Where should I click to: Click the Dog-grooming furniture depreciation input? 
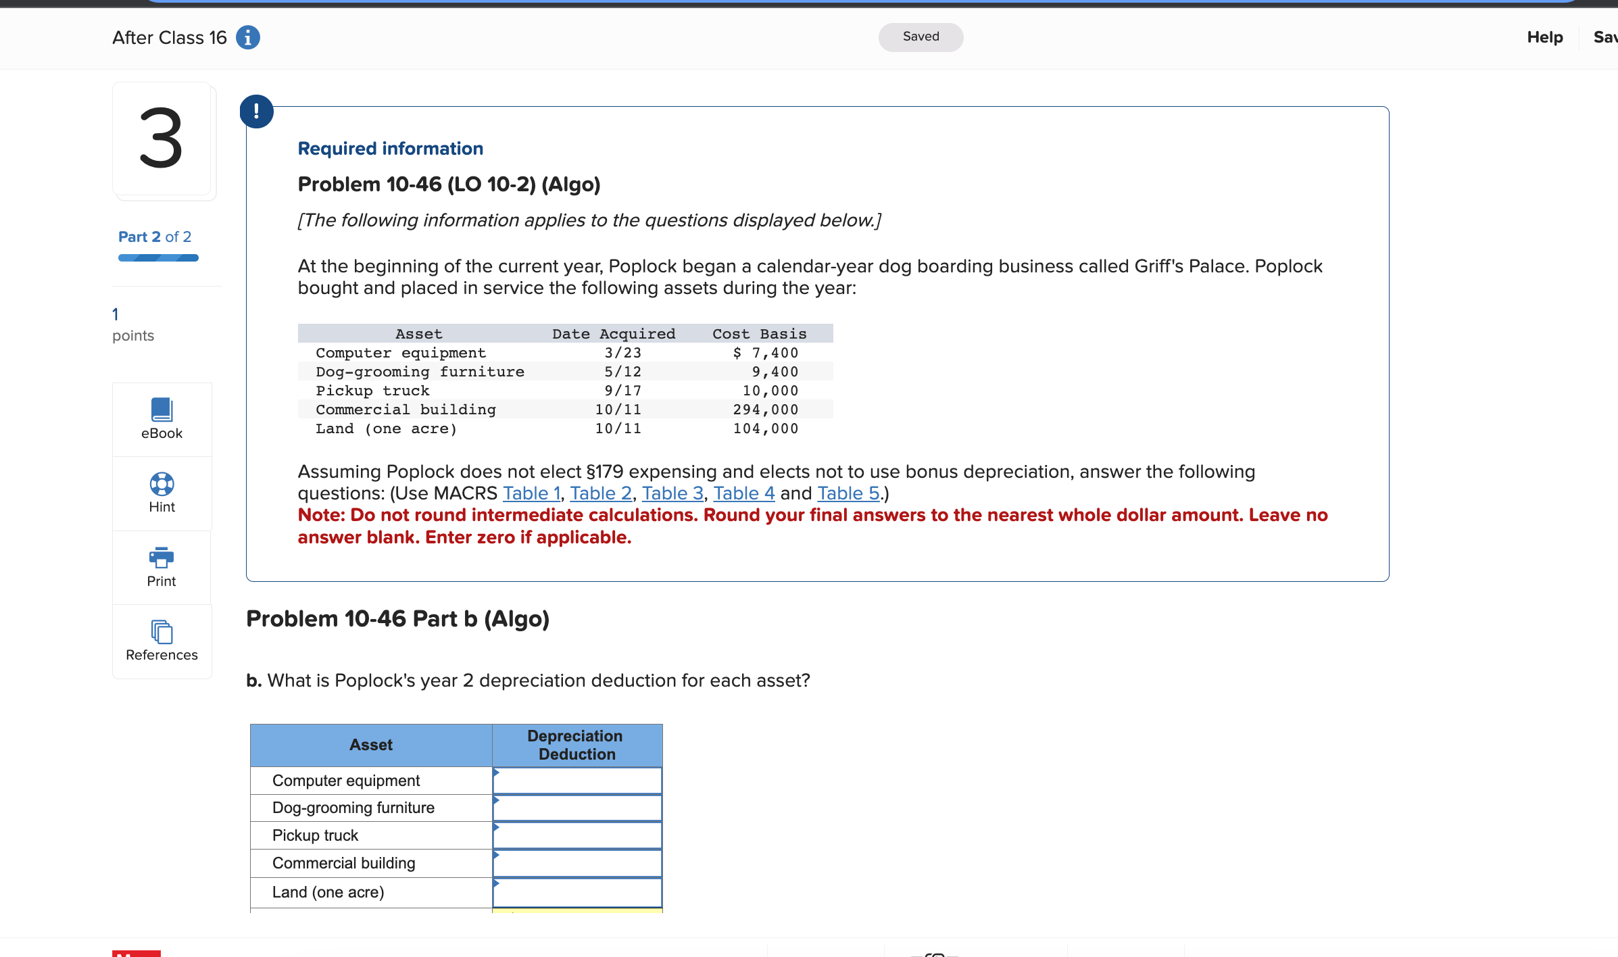pyautogui.click(x=577, y=808)
